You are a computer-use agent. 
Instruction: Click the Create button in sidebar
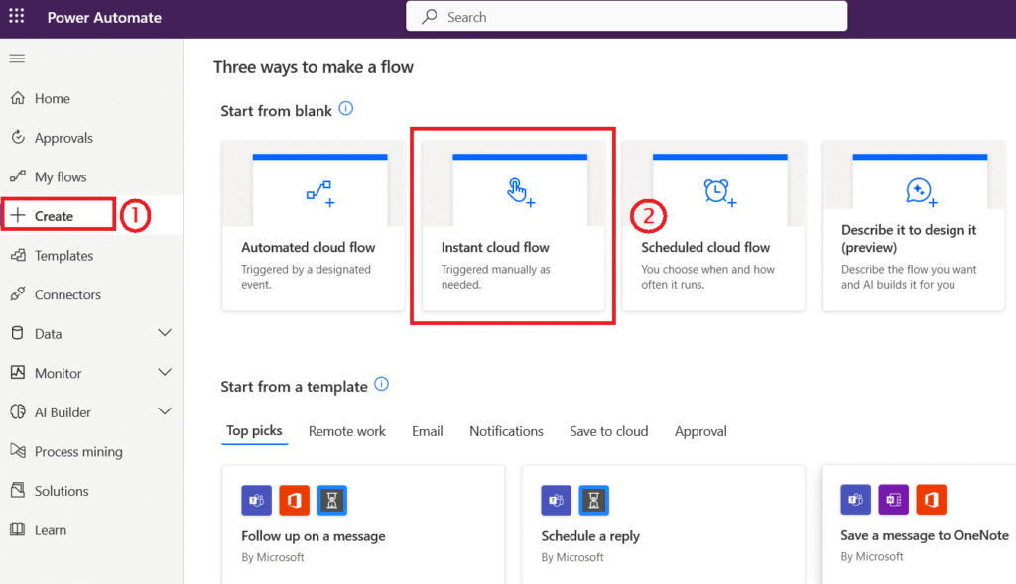tap(55, 216)
